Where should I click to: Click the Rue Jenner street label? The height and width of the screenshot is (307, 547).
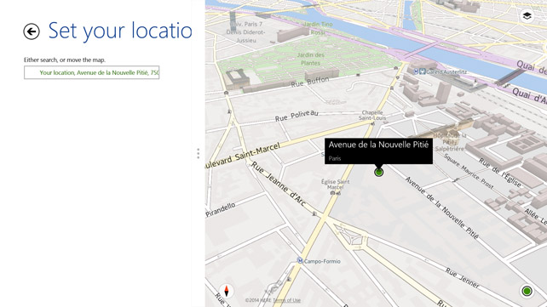coord(463,278)
